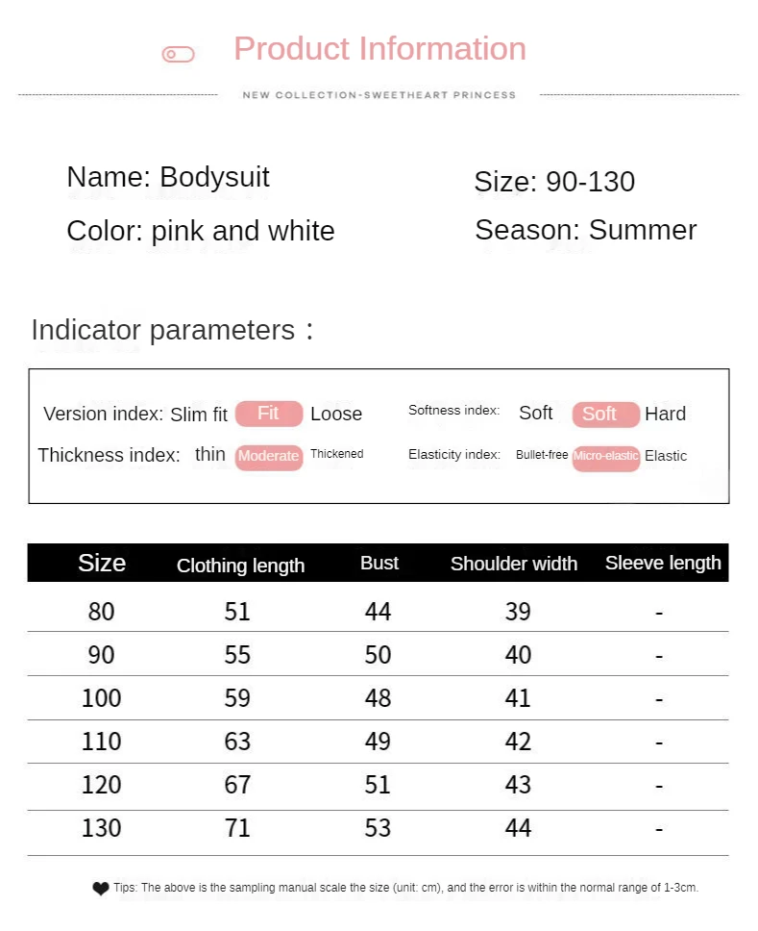Screen dimensions: 758x931
Task: Click the Indicator parameters heading
Action: click(163, 330)
